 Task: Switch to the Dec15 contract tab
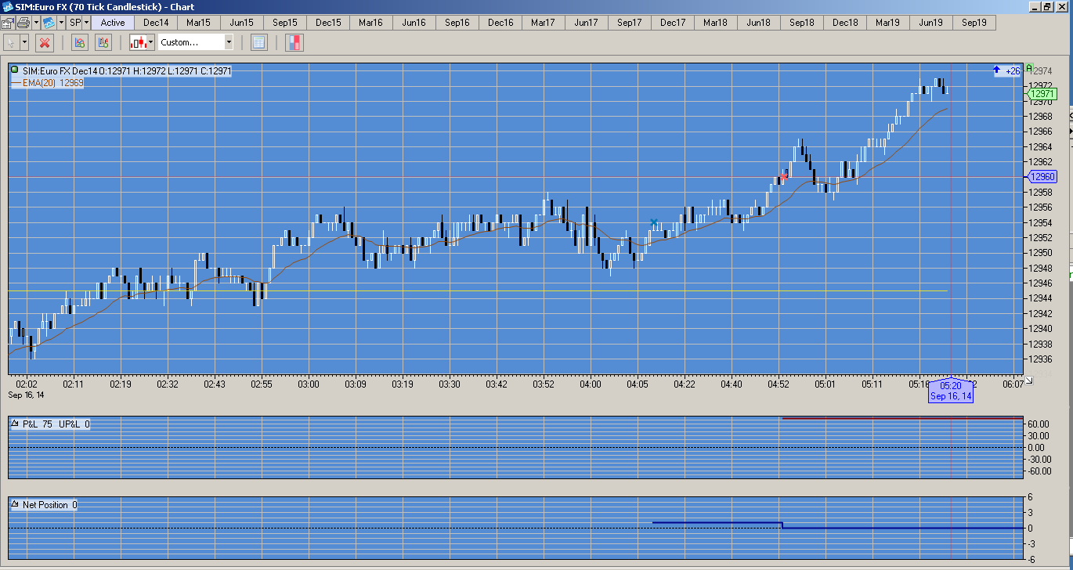[328, 22]
